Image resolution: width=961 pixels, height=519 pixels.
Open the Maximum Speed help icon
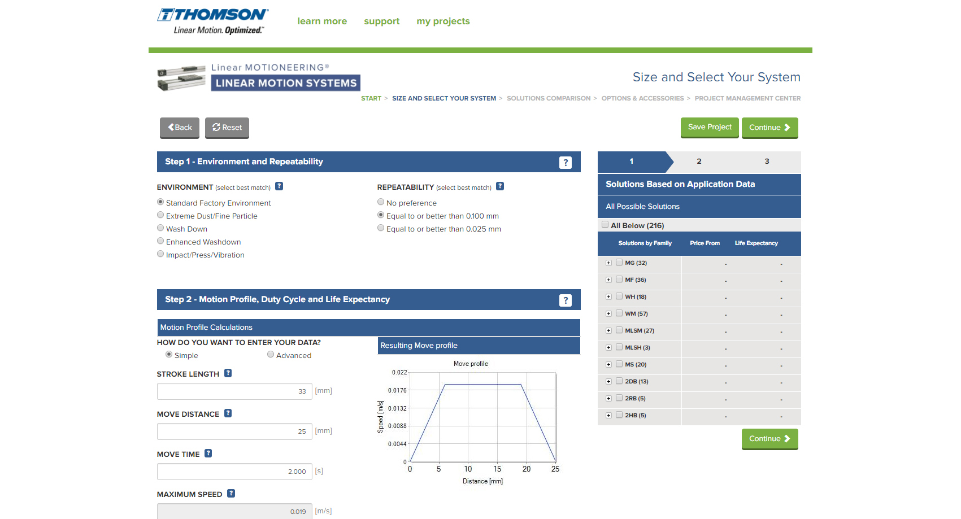[x=231, y=493]
